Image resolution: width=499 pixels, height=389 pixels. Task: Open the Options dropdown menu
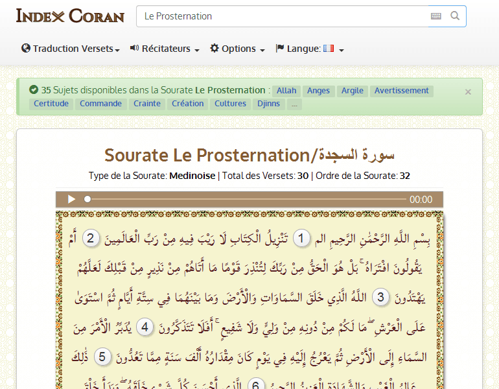point(237,49)
